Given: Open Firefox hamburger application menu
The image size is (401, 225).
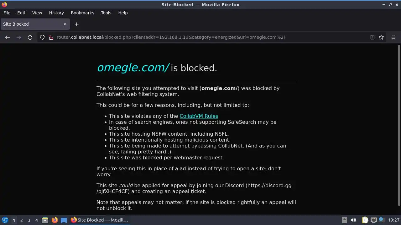Looking at the screenshot, I should [x=393, y=37].
